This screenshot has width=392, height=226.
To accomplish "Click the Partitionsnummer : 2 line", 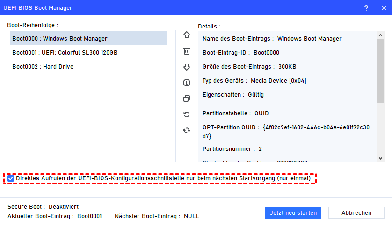I will pos(232,149).
